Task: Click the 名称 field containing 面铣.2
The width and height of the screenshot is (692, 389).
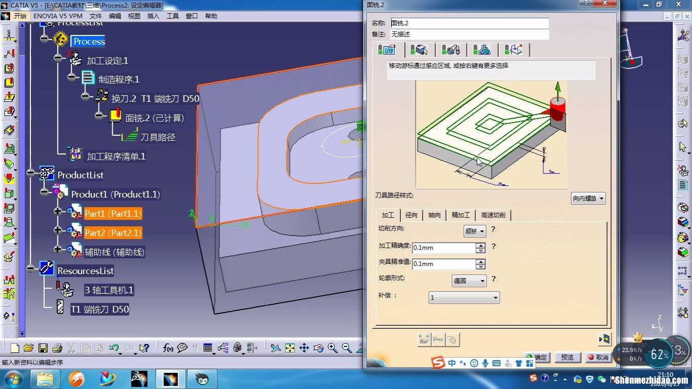Action: pos(469,23)
